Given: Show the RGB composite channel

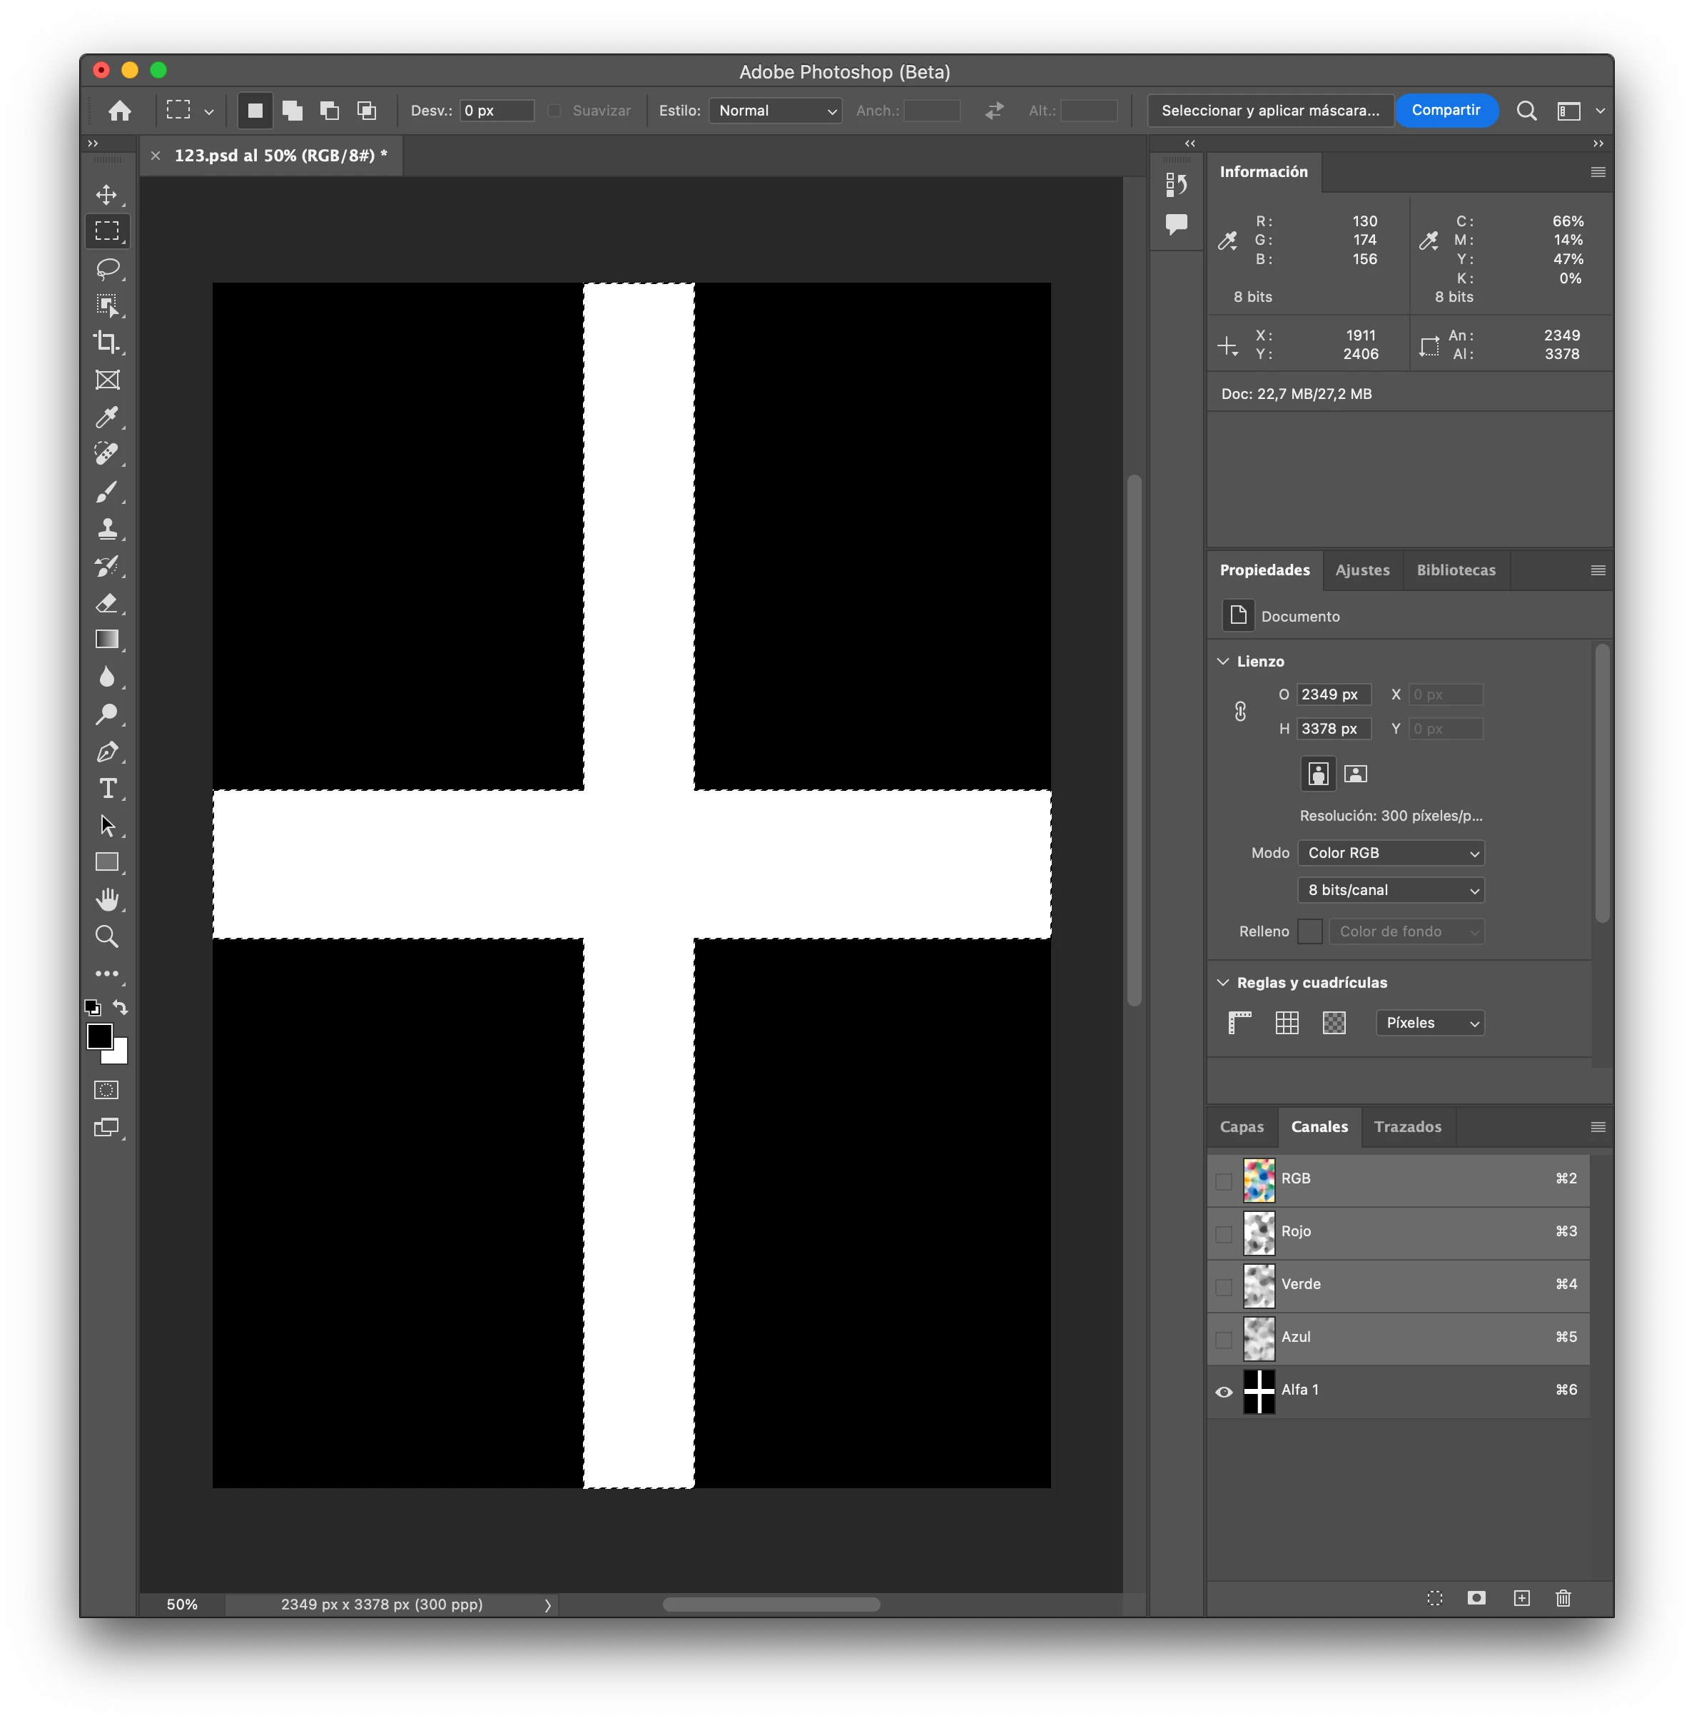Looking at the screenshot, I should 1224,1181.
